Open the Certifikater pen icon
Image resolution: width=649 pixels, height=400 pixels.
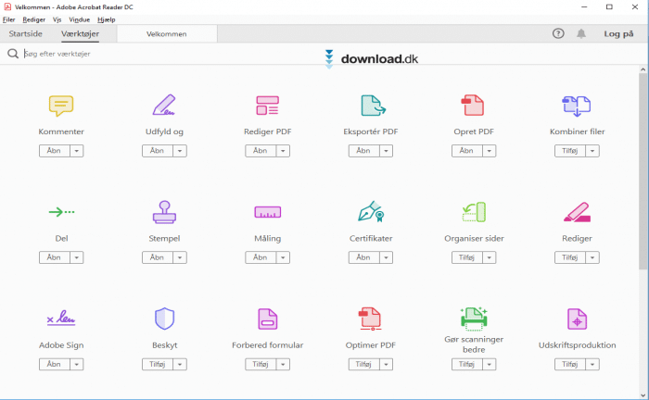pos(371,211)
